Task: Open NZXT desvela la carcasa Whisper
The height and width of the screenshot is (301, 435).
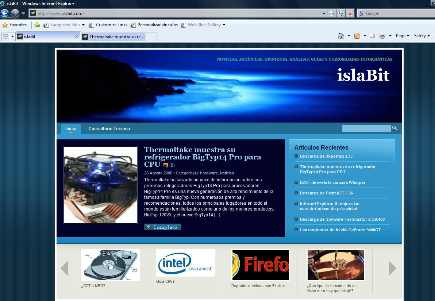Action: [x=332, y=182]
